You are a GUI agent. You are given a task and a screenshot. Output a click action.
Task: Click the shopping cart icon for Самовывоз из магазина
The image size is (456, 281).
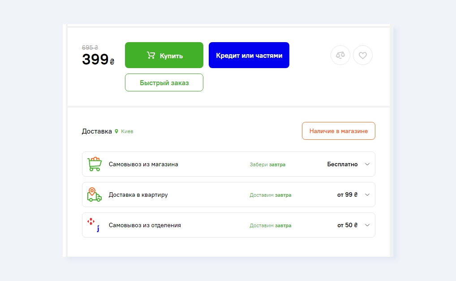(95, 164)
